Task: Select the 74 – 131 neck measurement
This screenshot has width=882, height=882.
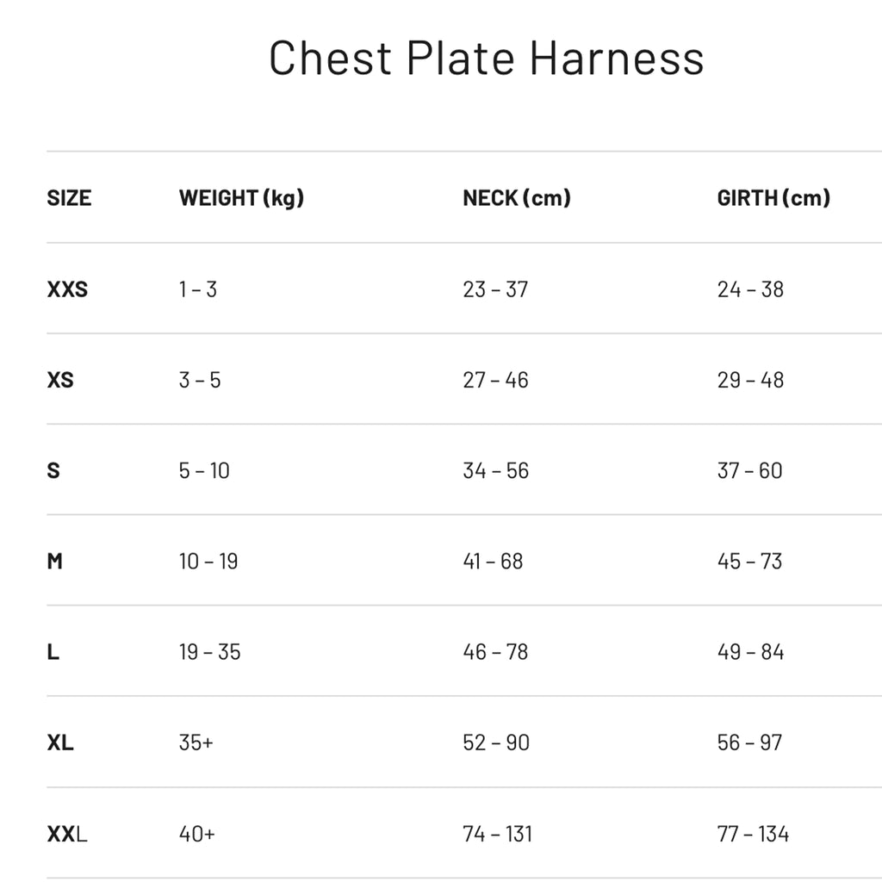Action: pos(497,834)
